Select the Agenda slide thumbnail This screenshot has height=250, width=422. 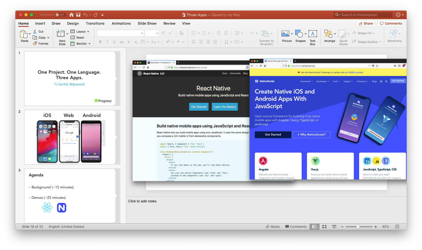point(72,196)
